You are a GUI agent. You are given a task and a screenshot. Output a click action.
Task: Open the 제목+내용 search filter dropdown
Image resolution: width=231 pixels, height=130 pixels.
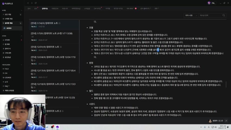[191, 15]
